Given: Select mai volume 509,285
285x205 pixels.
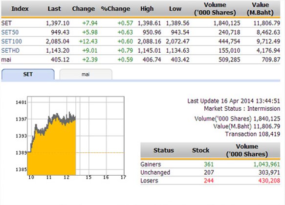Looking at the screenshot, I should 229,60.
